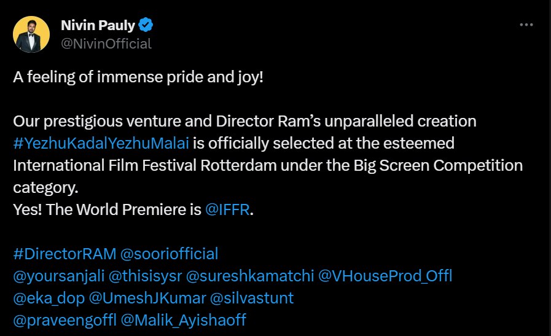Click the @Malik_Ayishaoff mention

(x=184, y=320)
